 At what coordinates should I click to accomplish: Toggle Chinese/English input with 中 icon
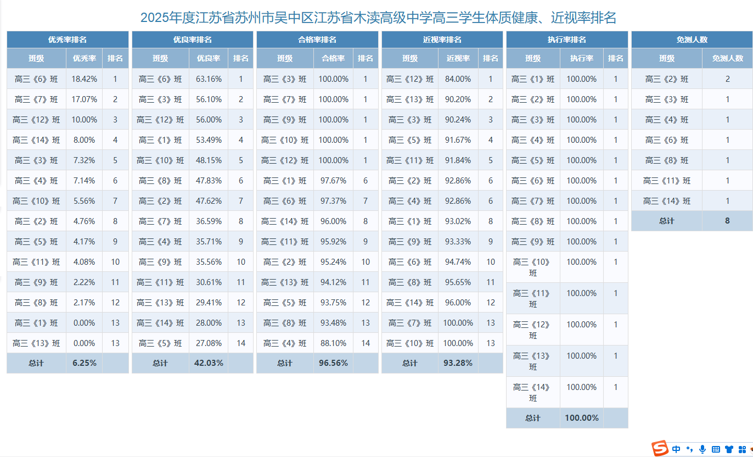[676, 449]
